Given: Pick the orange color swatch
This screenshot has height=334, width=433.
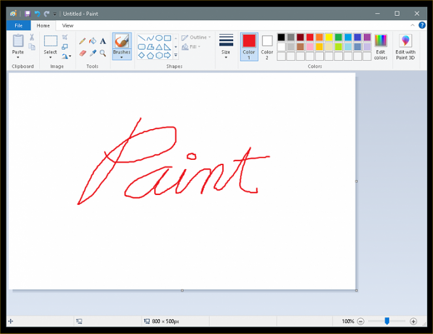Looking at the screenshot, I should (319, 37).
